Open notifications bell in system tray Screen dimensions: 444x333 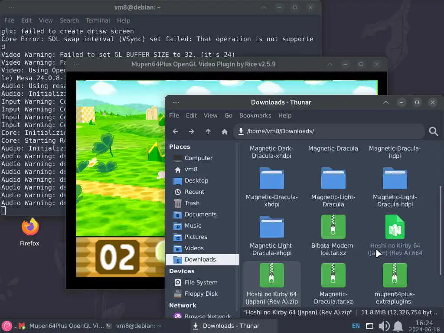[x=398, y=326]
